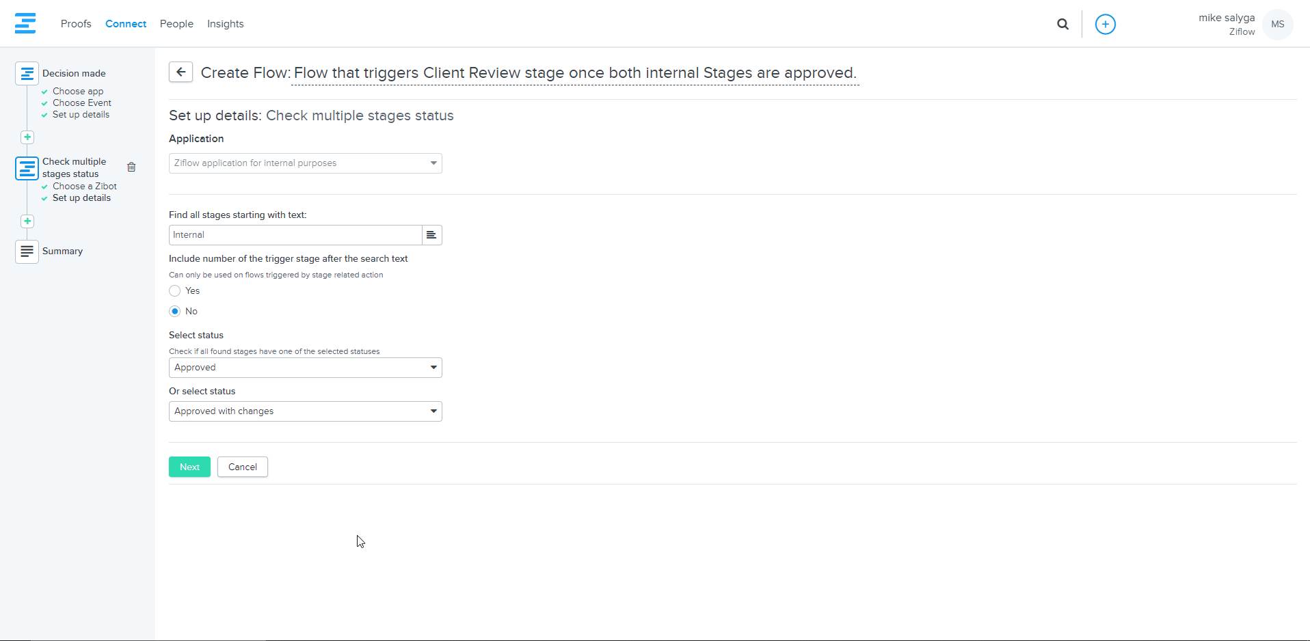Open the search magnifier icon
The height and width of the screenshot is (641, 1310).
[1062, 24]
